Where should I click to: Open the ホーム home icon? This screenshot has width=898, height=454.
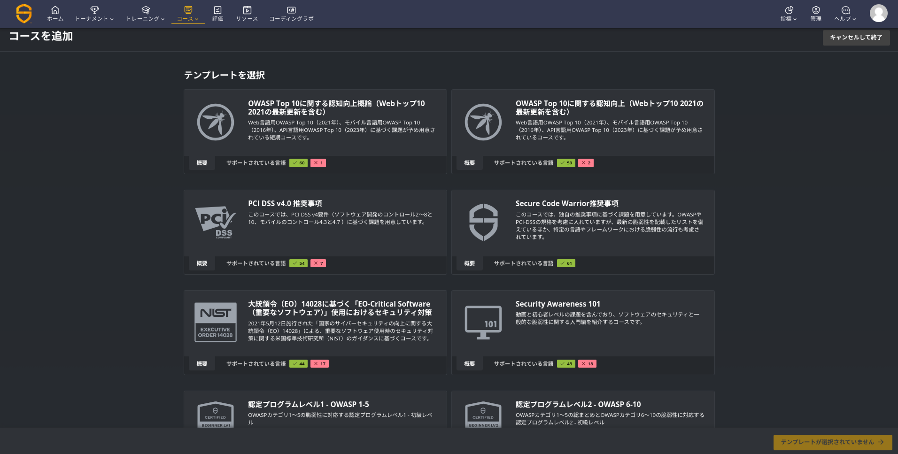tap(55, 10)
